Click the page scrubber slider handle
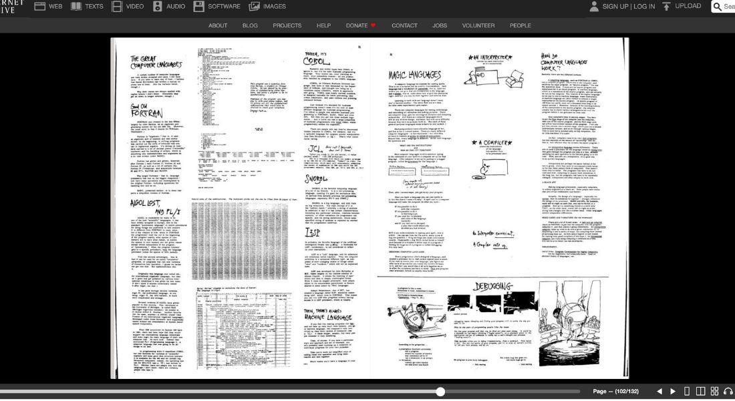This screenshot has width=735, height=401. pos(440,392)
